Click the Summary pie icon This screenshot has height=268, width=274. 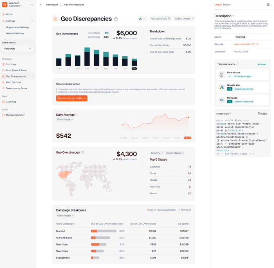pyautogui.click(x=3, y=64)
